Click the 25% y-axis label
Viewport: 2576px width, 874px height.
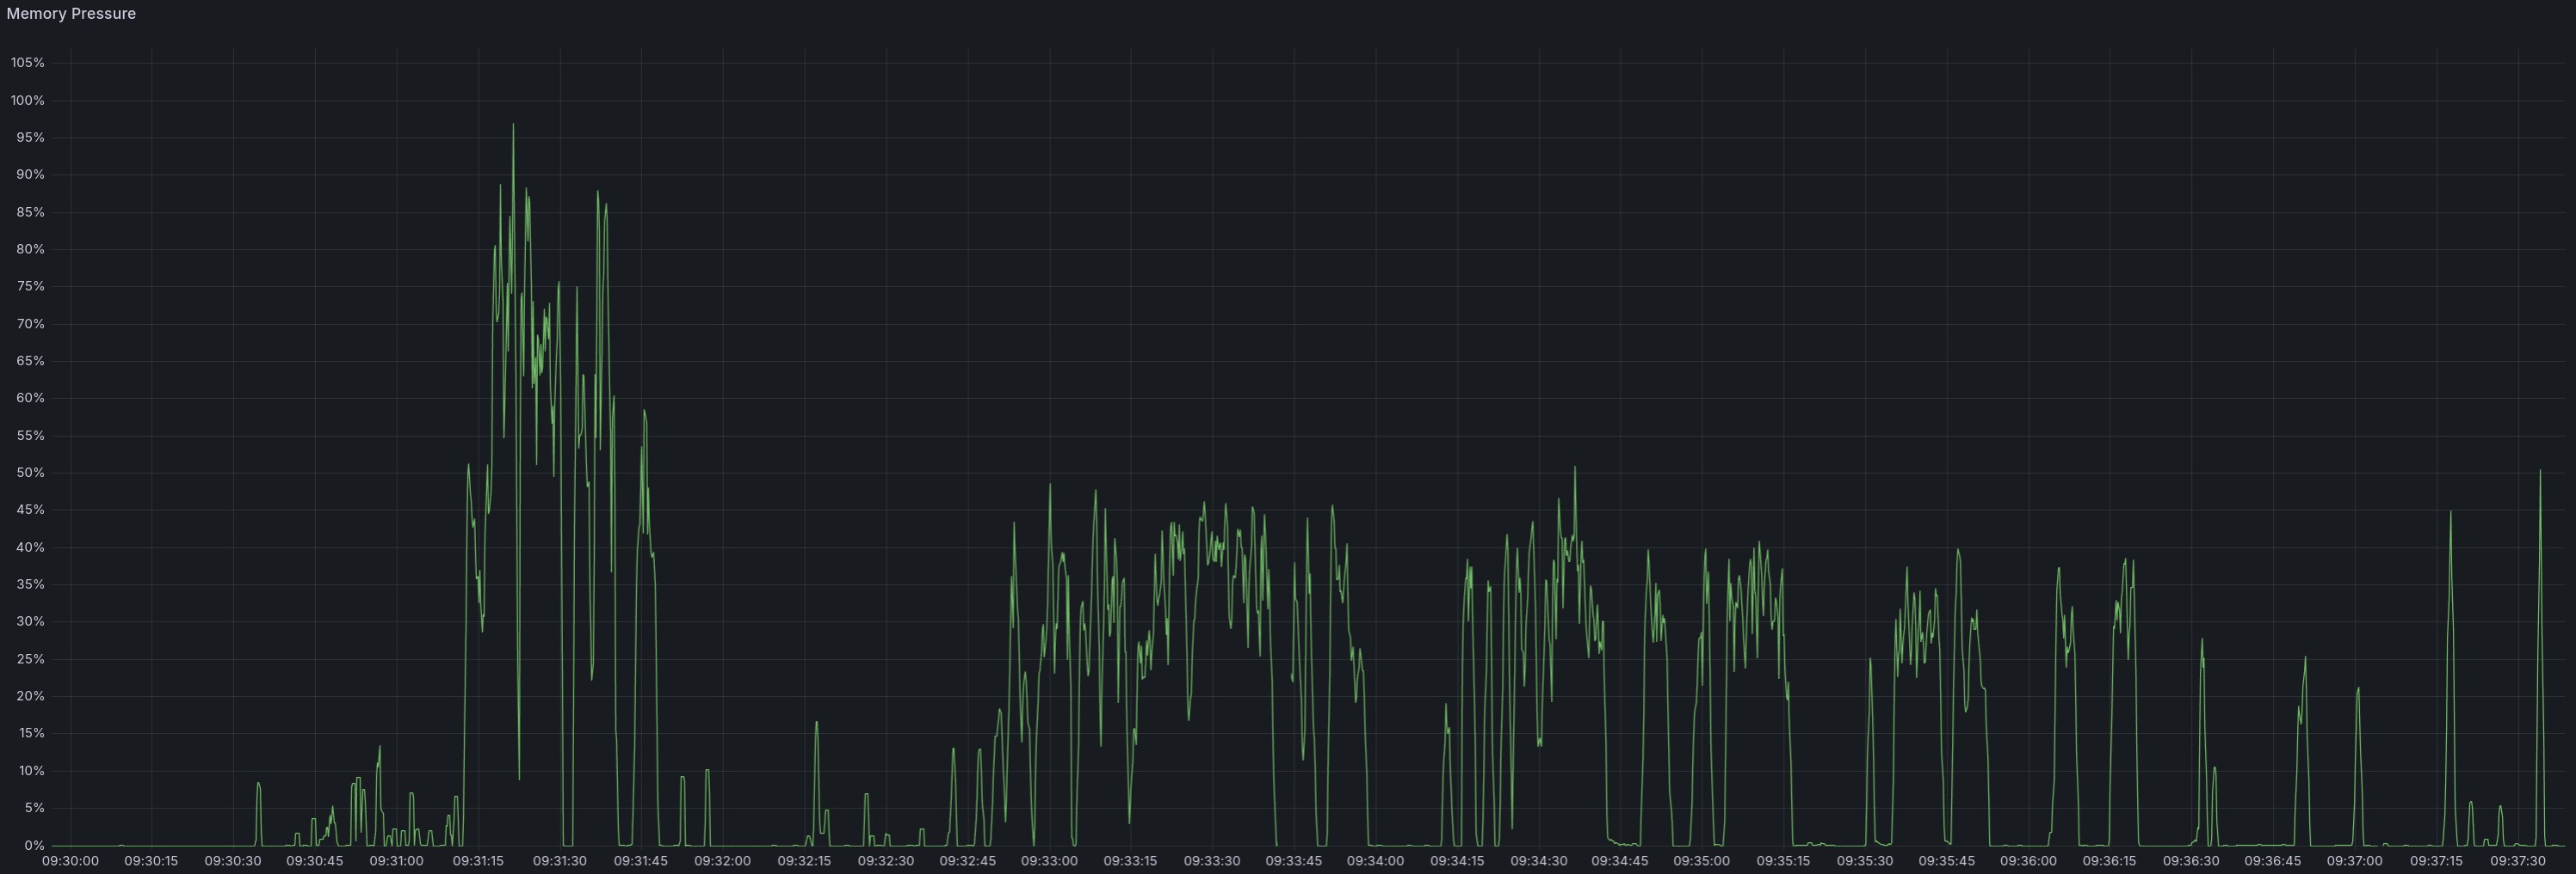coord(31,660)
